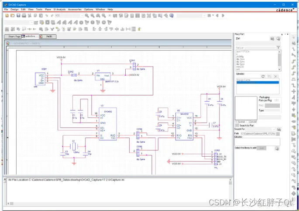Click the CH340G chip in the schematic
The width and height of the screenshot is (299, 211).
108,124
